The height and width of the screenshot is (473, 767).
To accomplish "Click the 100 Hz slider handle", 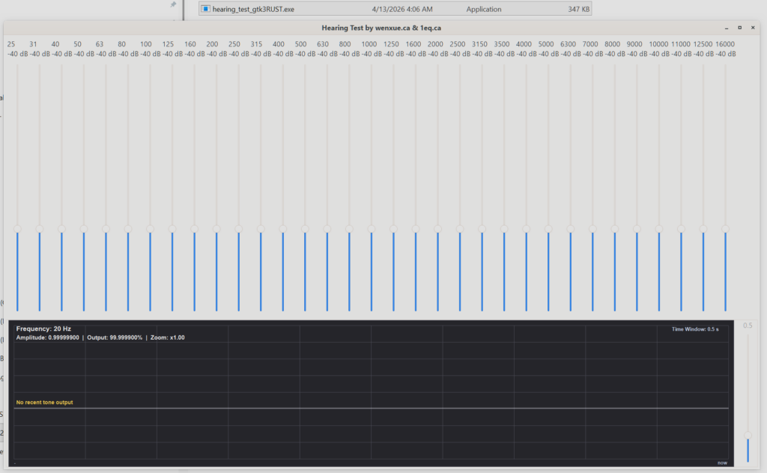I will tap(150, 228).
